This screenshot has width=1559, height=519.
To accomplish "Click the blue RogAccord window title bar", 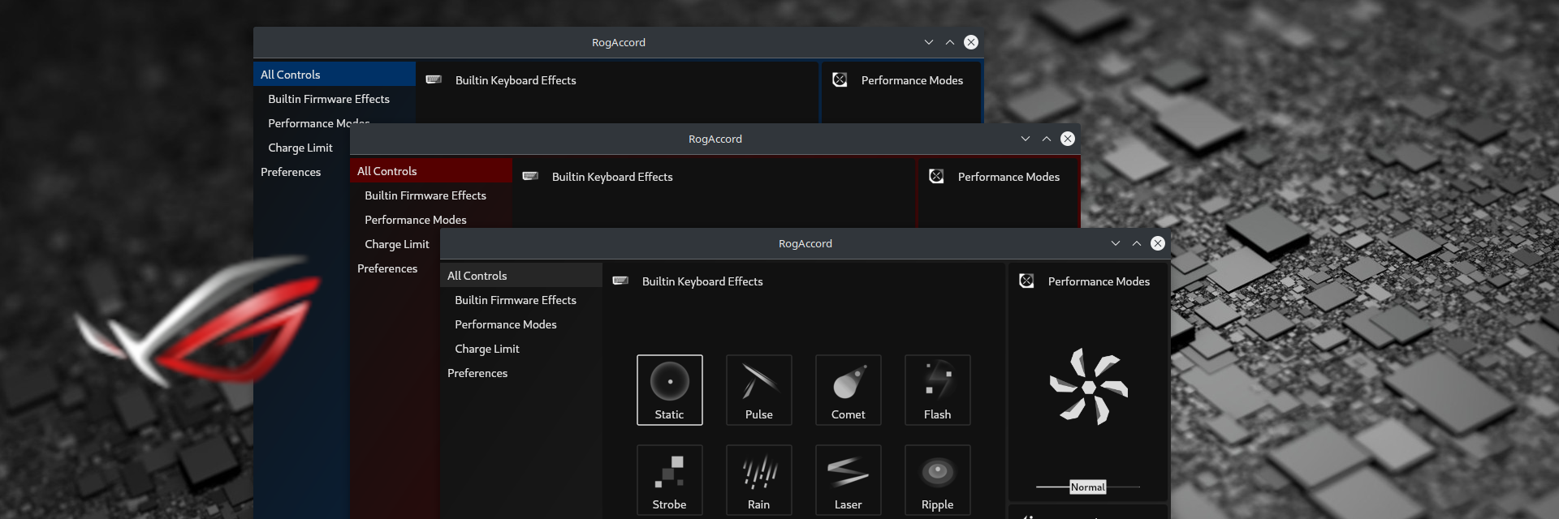I will point(619,42).
